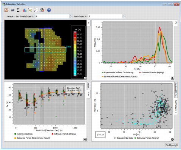Click into the Swath Index U field
Screen dimensions: 181x150
tap(52, 16)
